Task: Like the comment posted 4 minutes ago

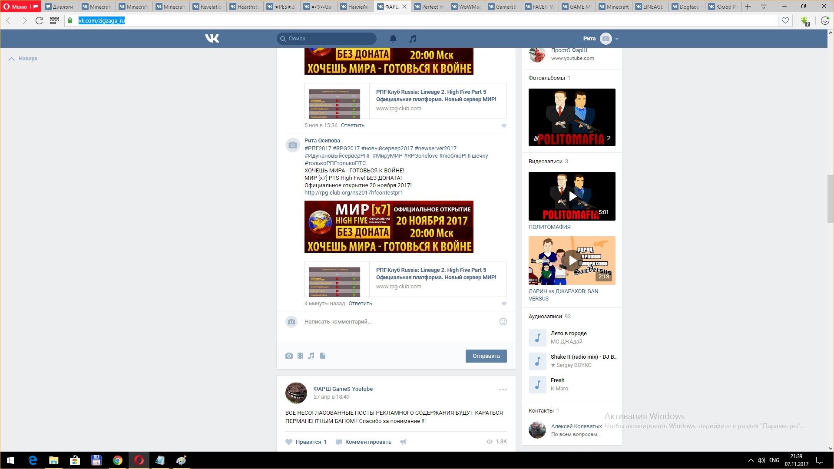Action: (x=504, y=304)
